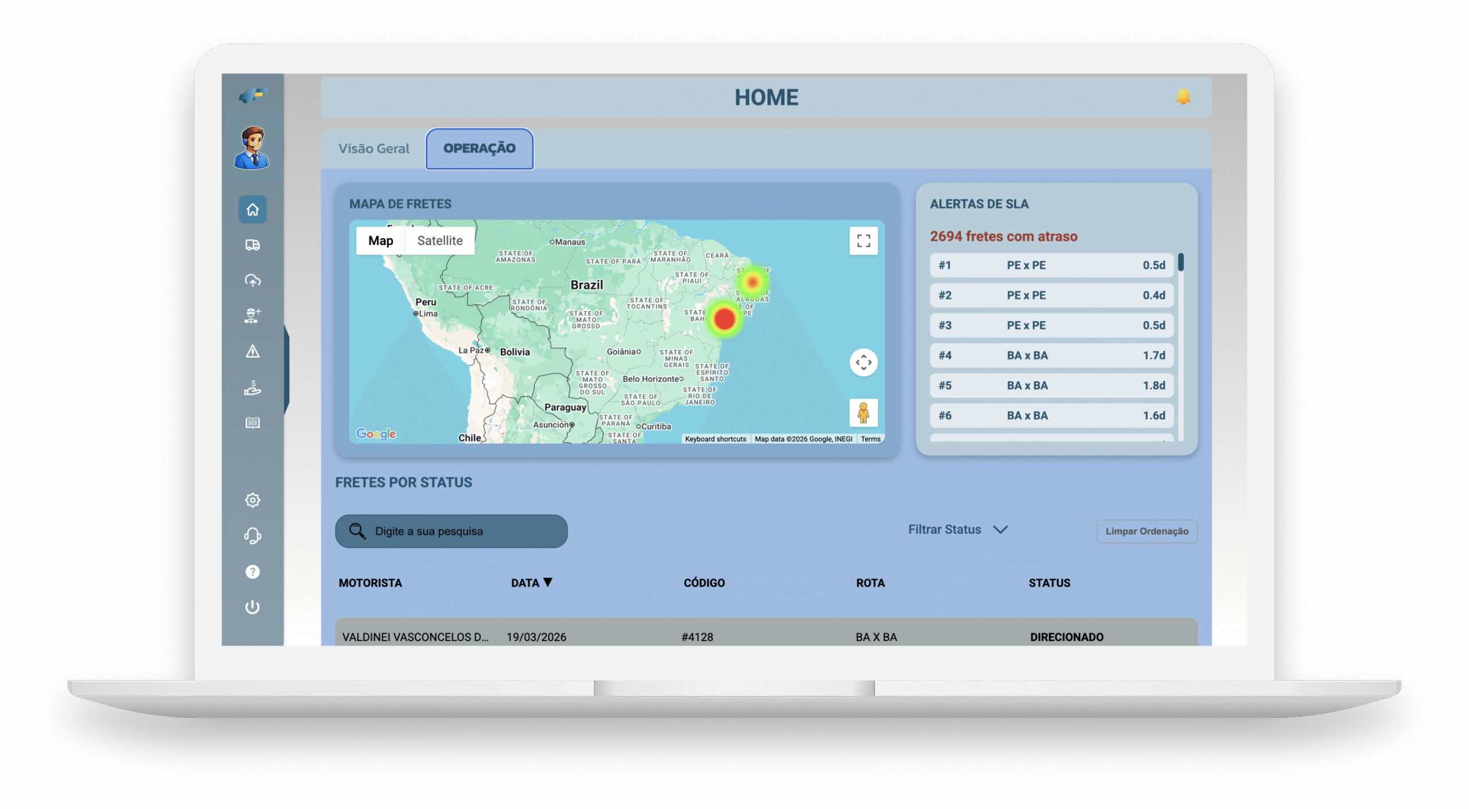This screenshot has width=1469, height=809.
Task: Select the OPERAÇÃO tab
Action: coord(479,148)
